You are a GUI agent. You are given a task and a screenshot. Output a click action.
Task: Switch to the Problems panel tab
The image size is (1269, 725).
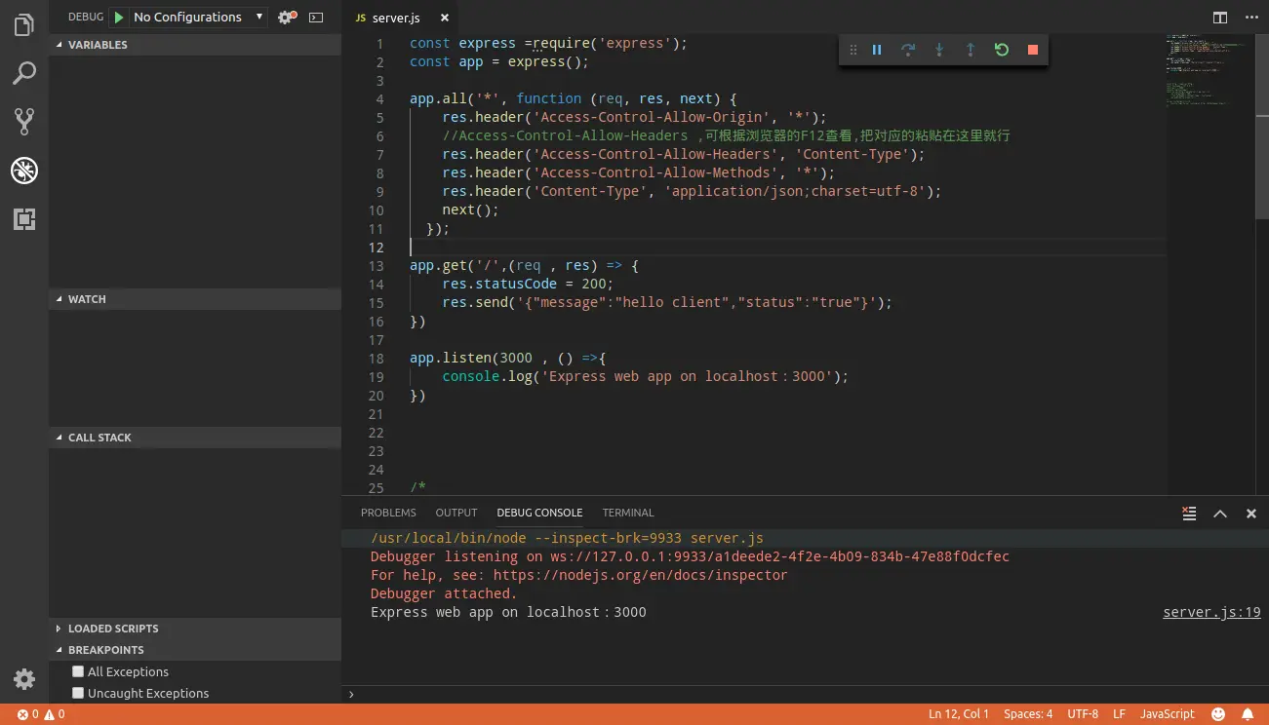tap(388, 513)
